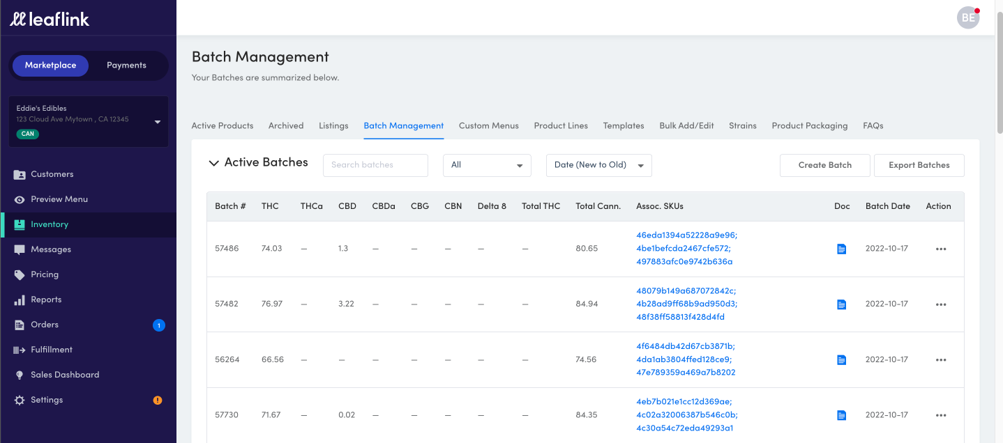Screen dimensions: 1003x443
Task: Click the LeafLink logo
Action: click(x=50, y=19)
